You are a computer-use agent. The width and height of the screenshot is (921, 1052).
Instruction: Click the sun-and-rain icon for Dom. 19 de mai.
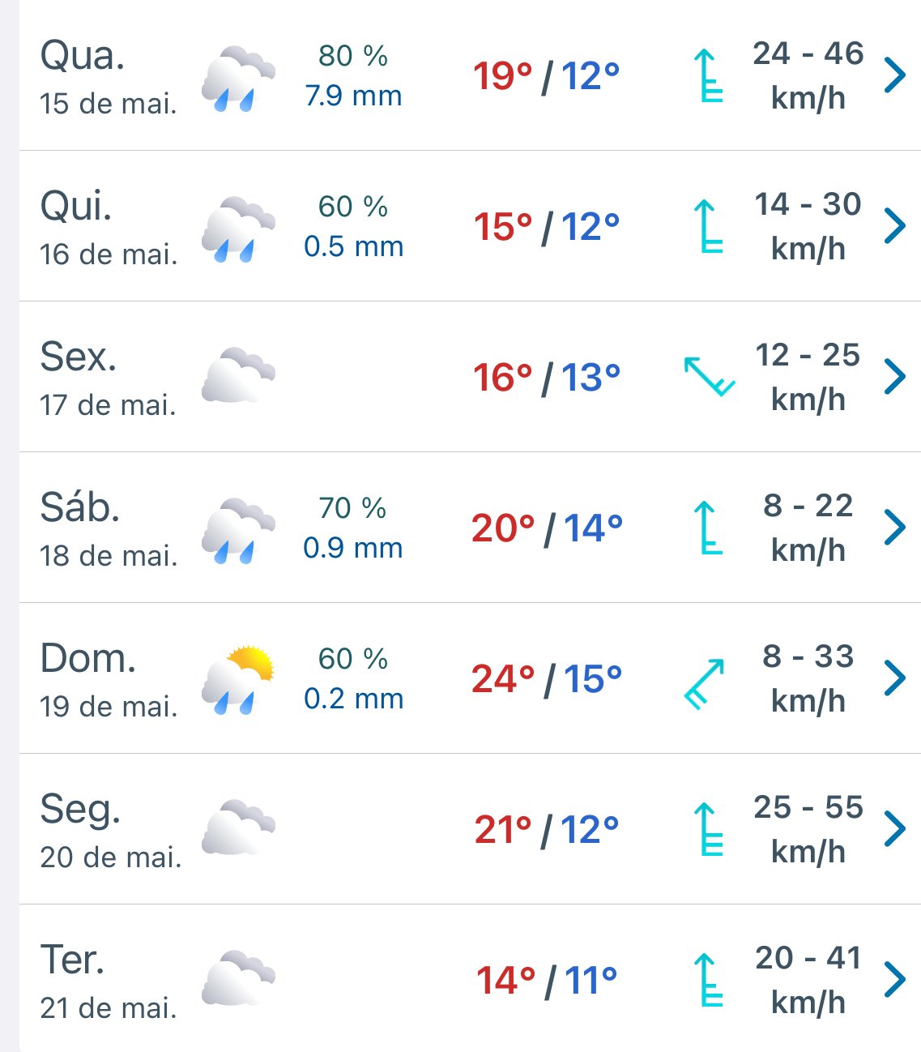coord(238,679)
